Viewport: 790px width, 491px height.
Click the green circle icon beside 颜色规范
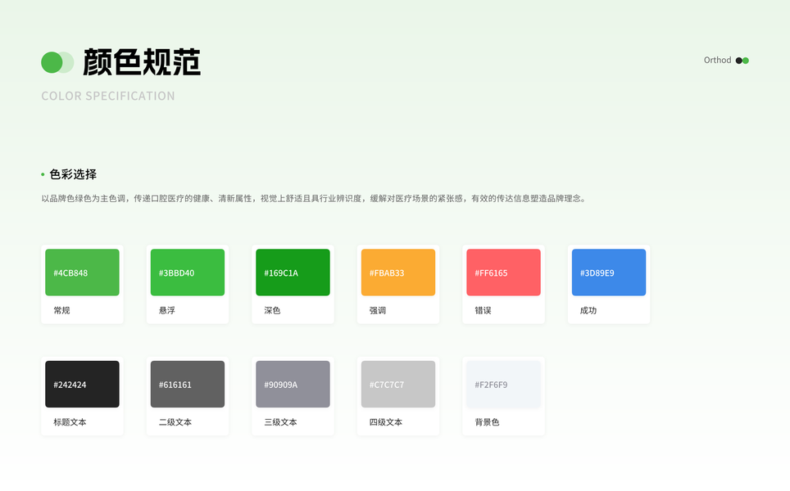click(x=57, y=62)
